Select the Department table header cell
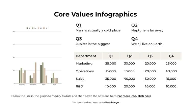The image size is (191, 107). tap(86, 56)
